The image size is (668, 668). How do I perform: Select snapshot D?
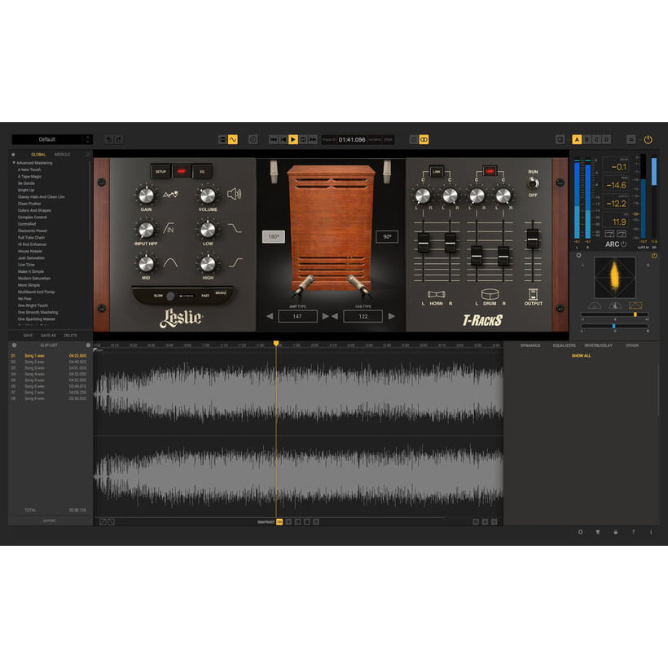[607, 139]
